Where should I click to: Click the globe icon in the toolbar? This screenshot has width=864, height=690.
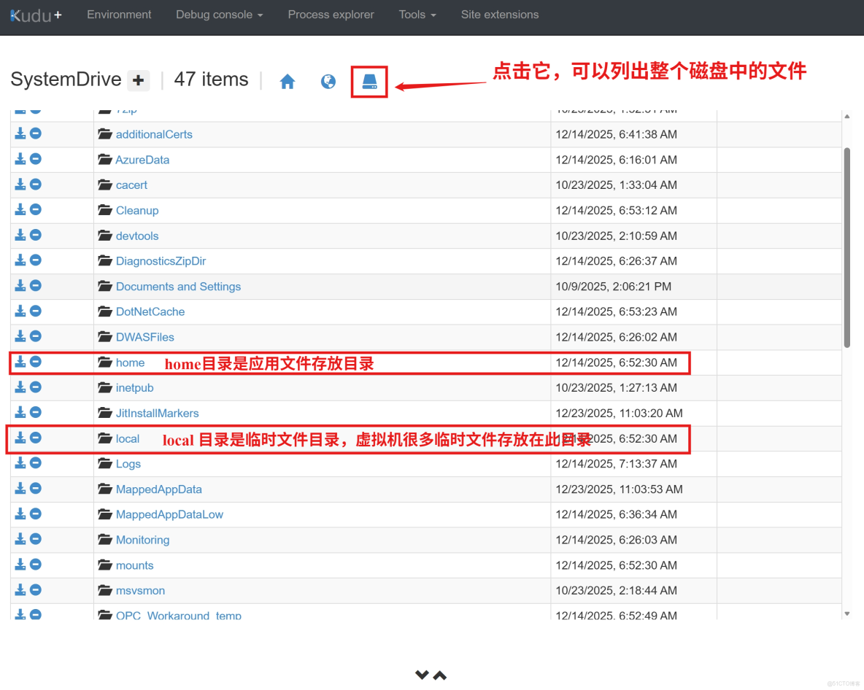pos(328,81)
